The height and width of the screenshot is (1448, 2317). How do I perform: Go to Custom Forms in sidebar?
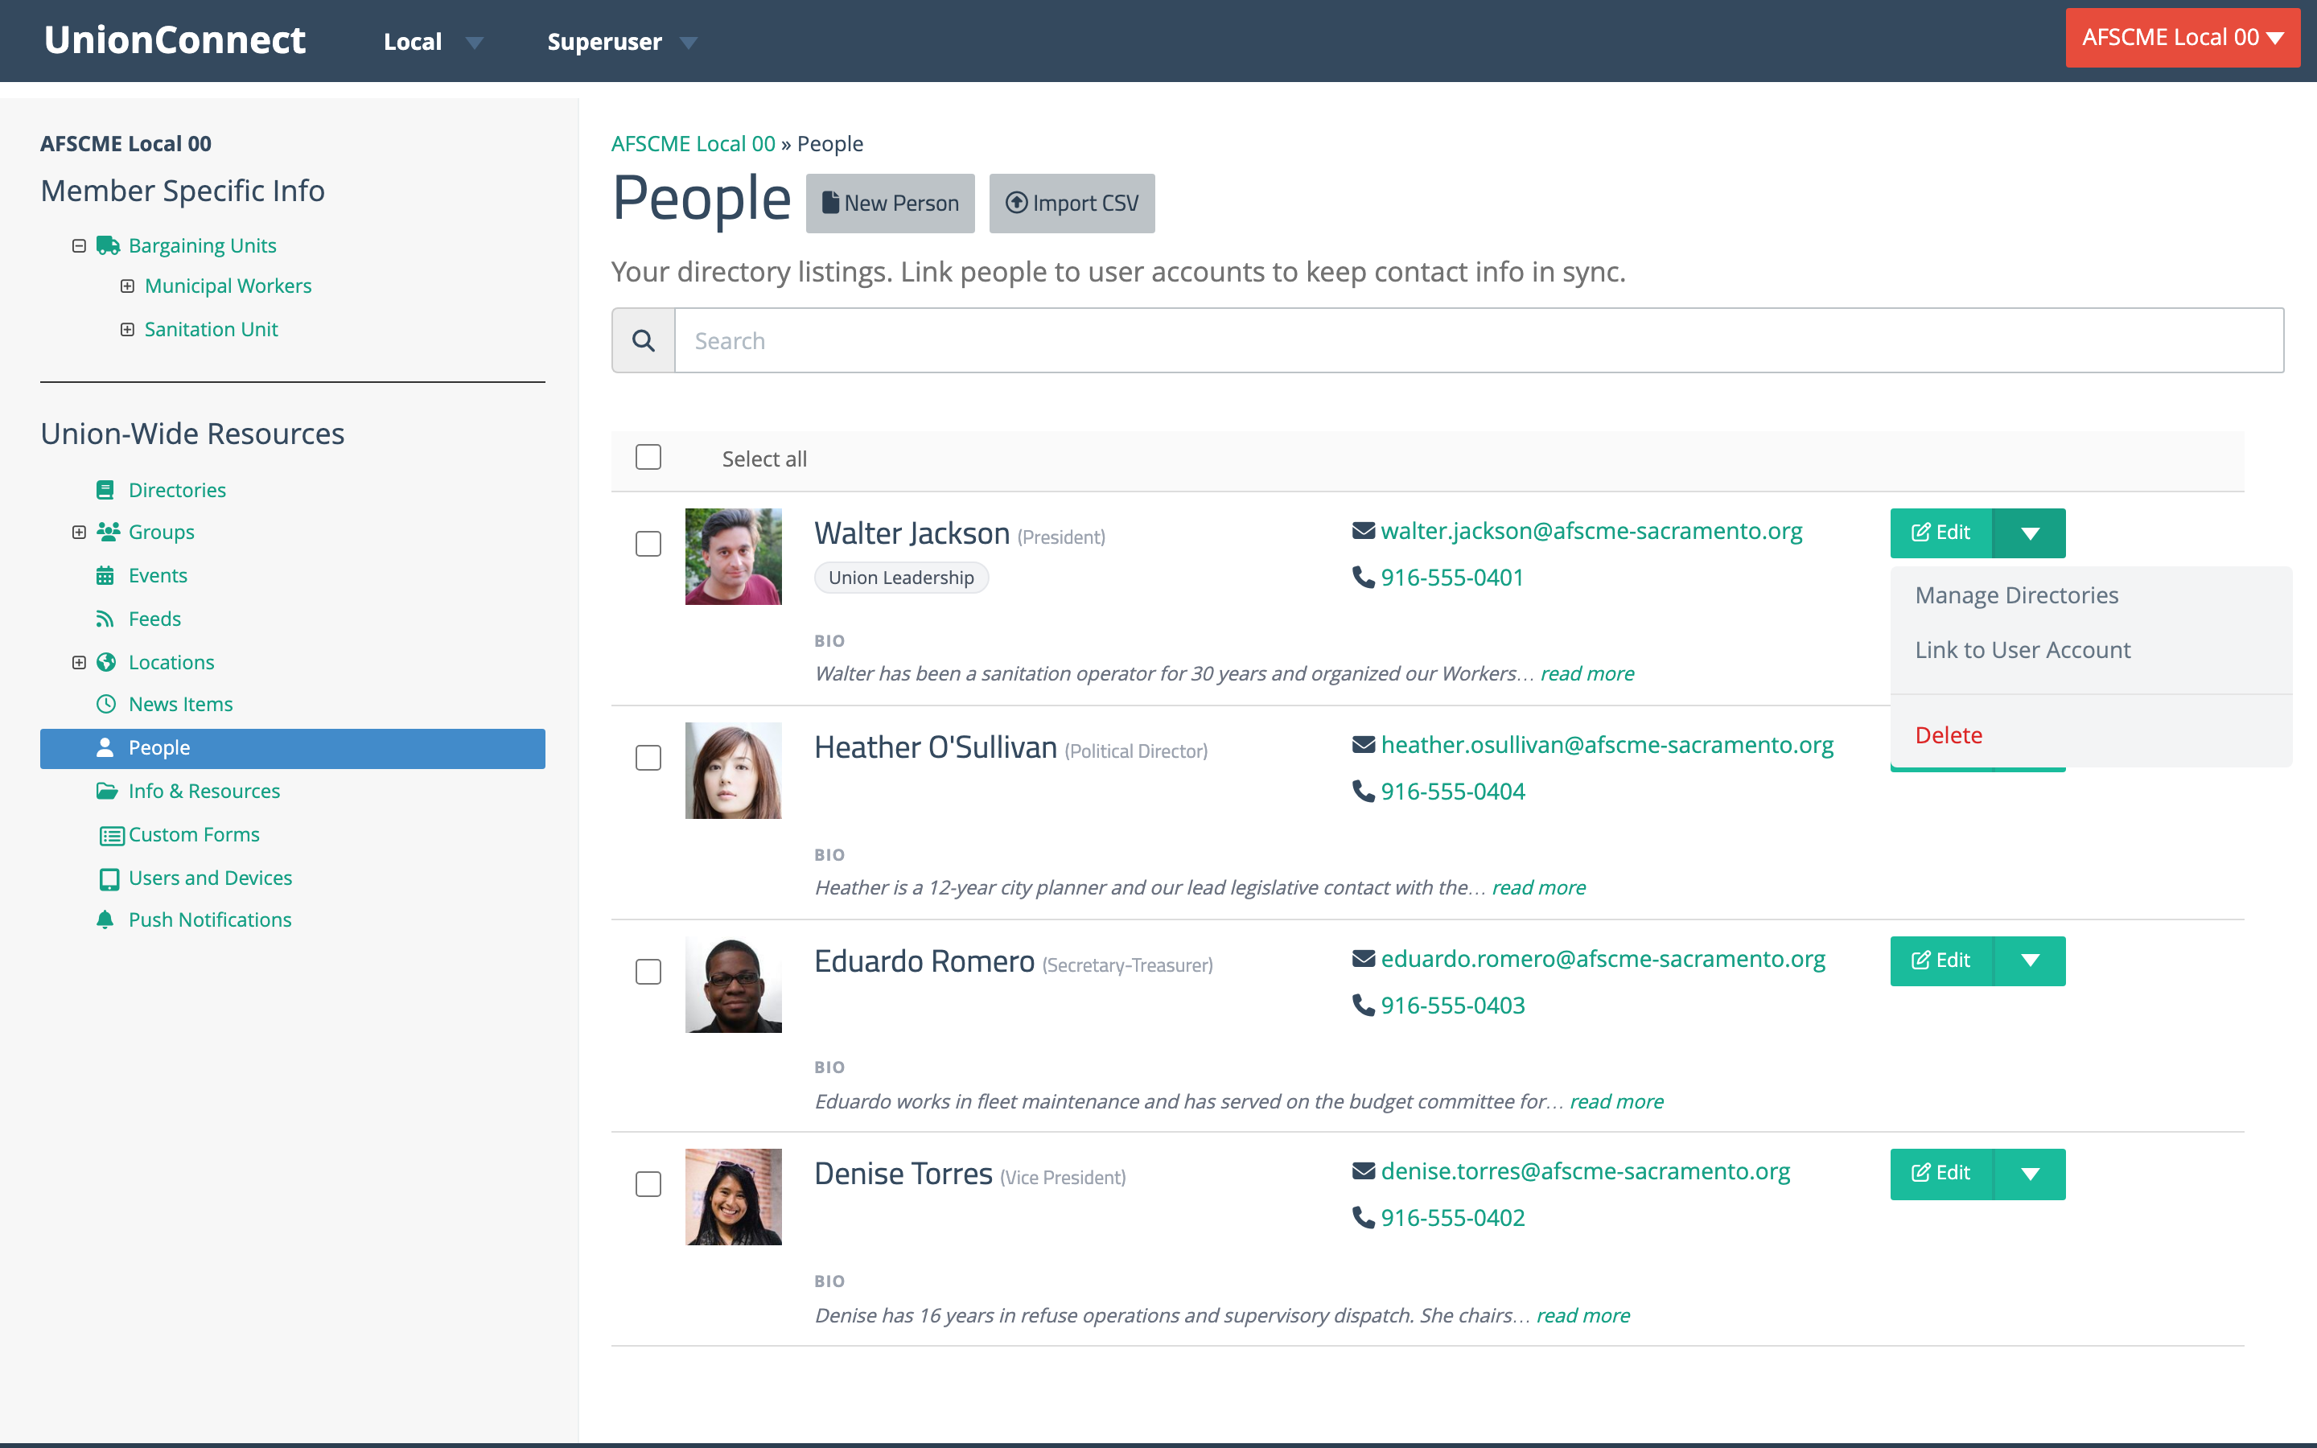pyautogui.click(x=195, y=835)
